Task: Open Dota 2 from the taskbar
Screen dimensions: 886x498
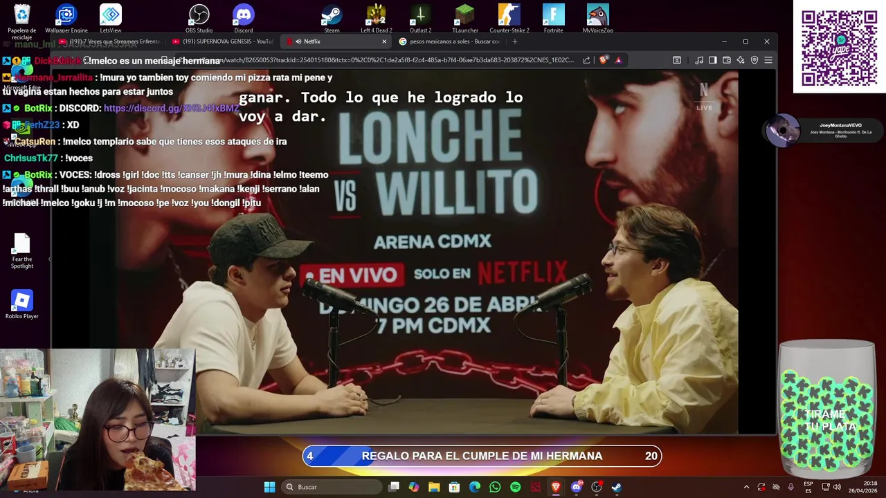Action: pyautogui.click(x=535, y=487)
